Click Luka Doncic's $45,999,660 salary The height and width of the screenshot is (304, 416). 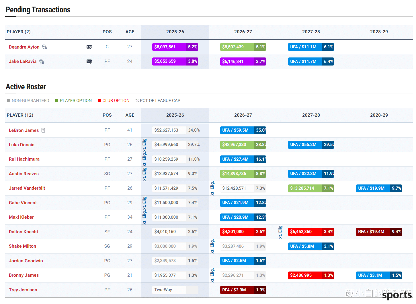[x=175, y=145]
